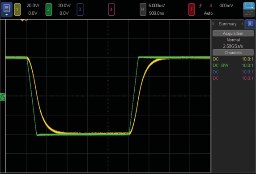This screenshot has width=256, height=174.
Task: Edit channel 1 20.0V/ scale value
Action: [x=33, y=5]
